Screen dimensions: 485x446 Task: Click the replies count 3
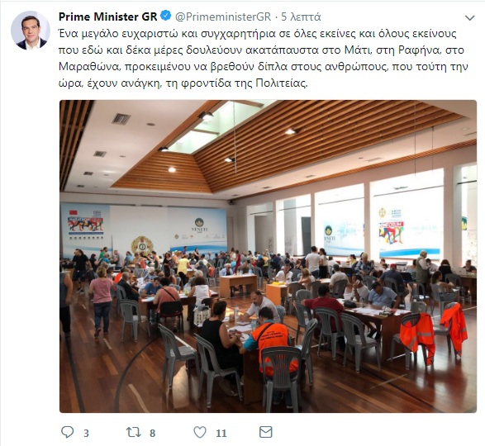86,434
